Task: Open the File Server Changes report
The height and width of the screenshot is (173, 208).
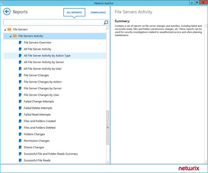Action: tap(36, 75)
